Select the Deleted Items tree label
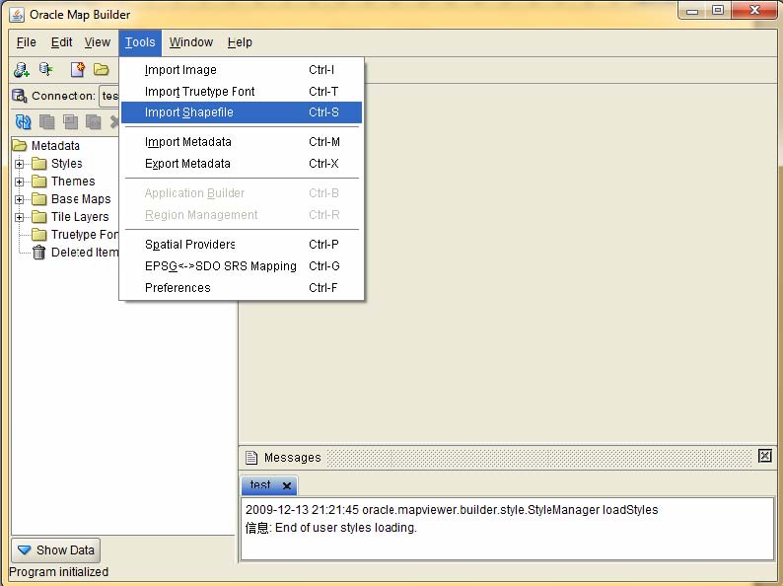The image size is (783, 586). coord(85,253)
